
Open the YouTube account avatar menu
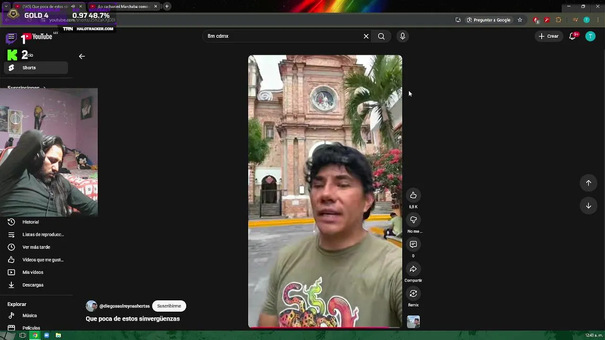click(x=590, y=36)
